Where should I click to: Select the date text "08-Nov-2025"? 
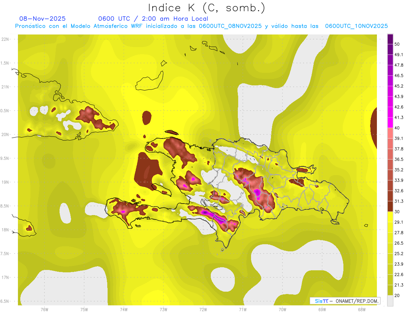(x=43, y=19)
